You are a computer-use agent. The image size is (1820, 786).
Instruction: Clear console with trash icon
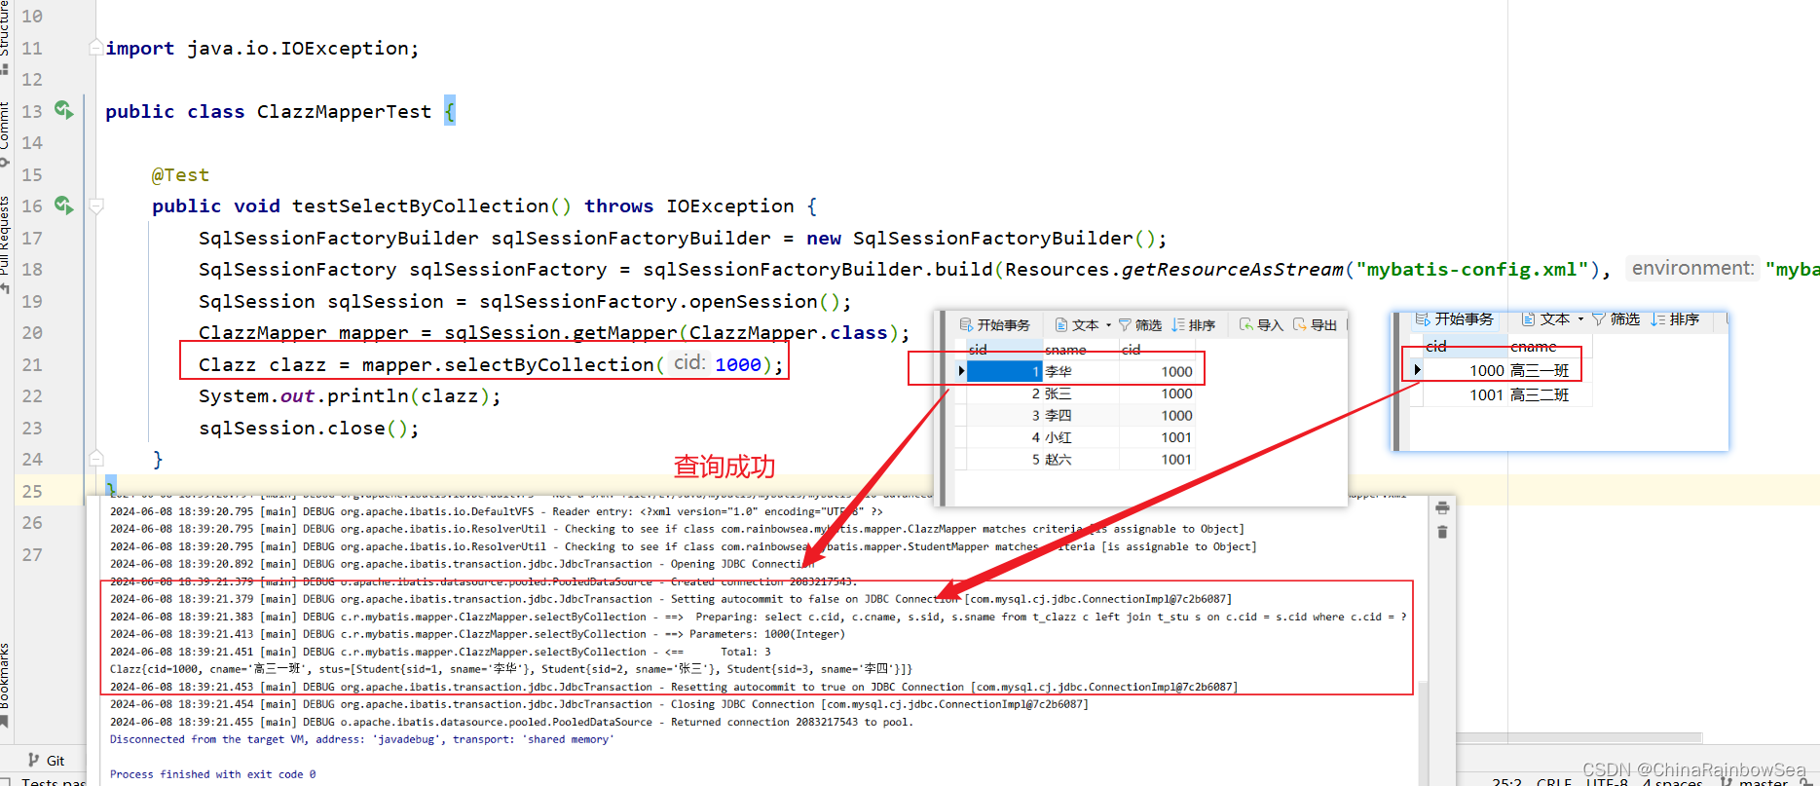(1442, 532)
